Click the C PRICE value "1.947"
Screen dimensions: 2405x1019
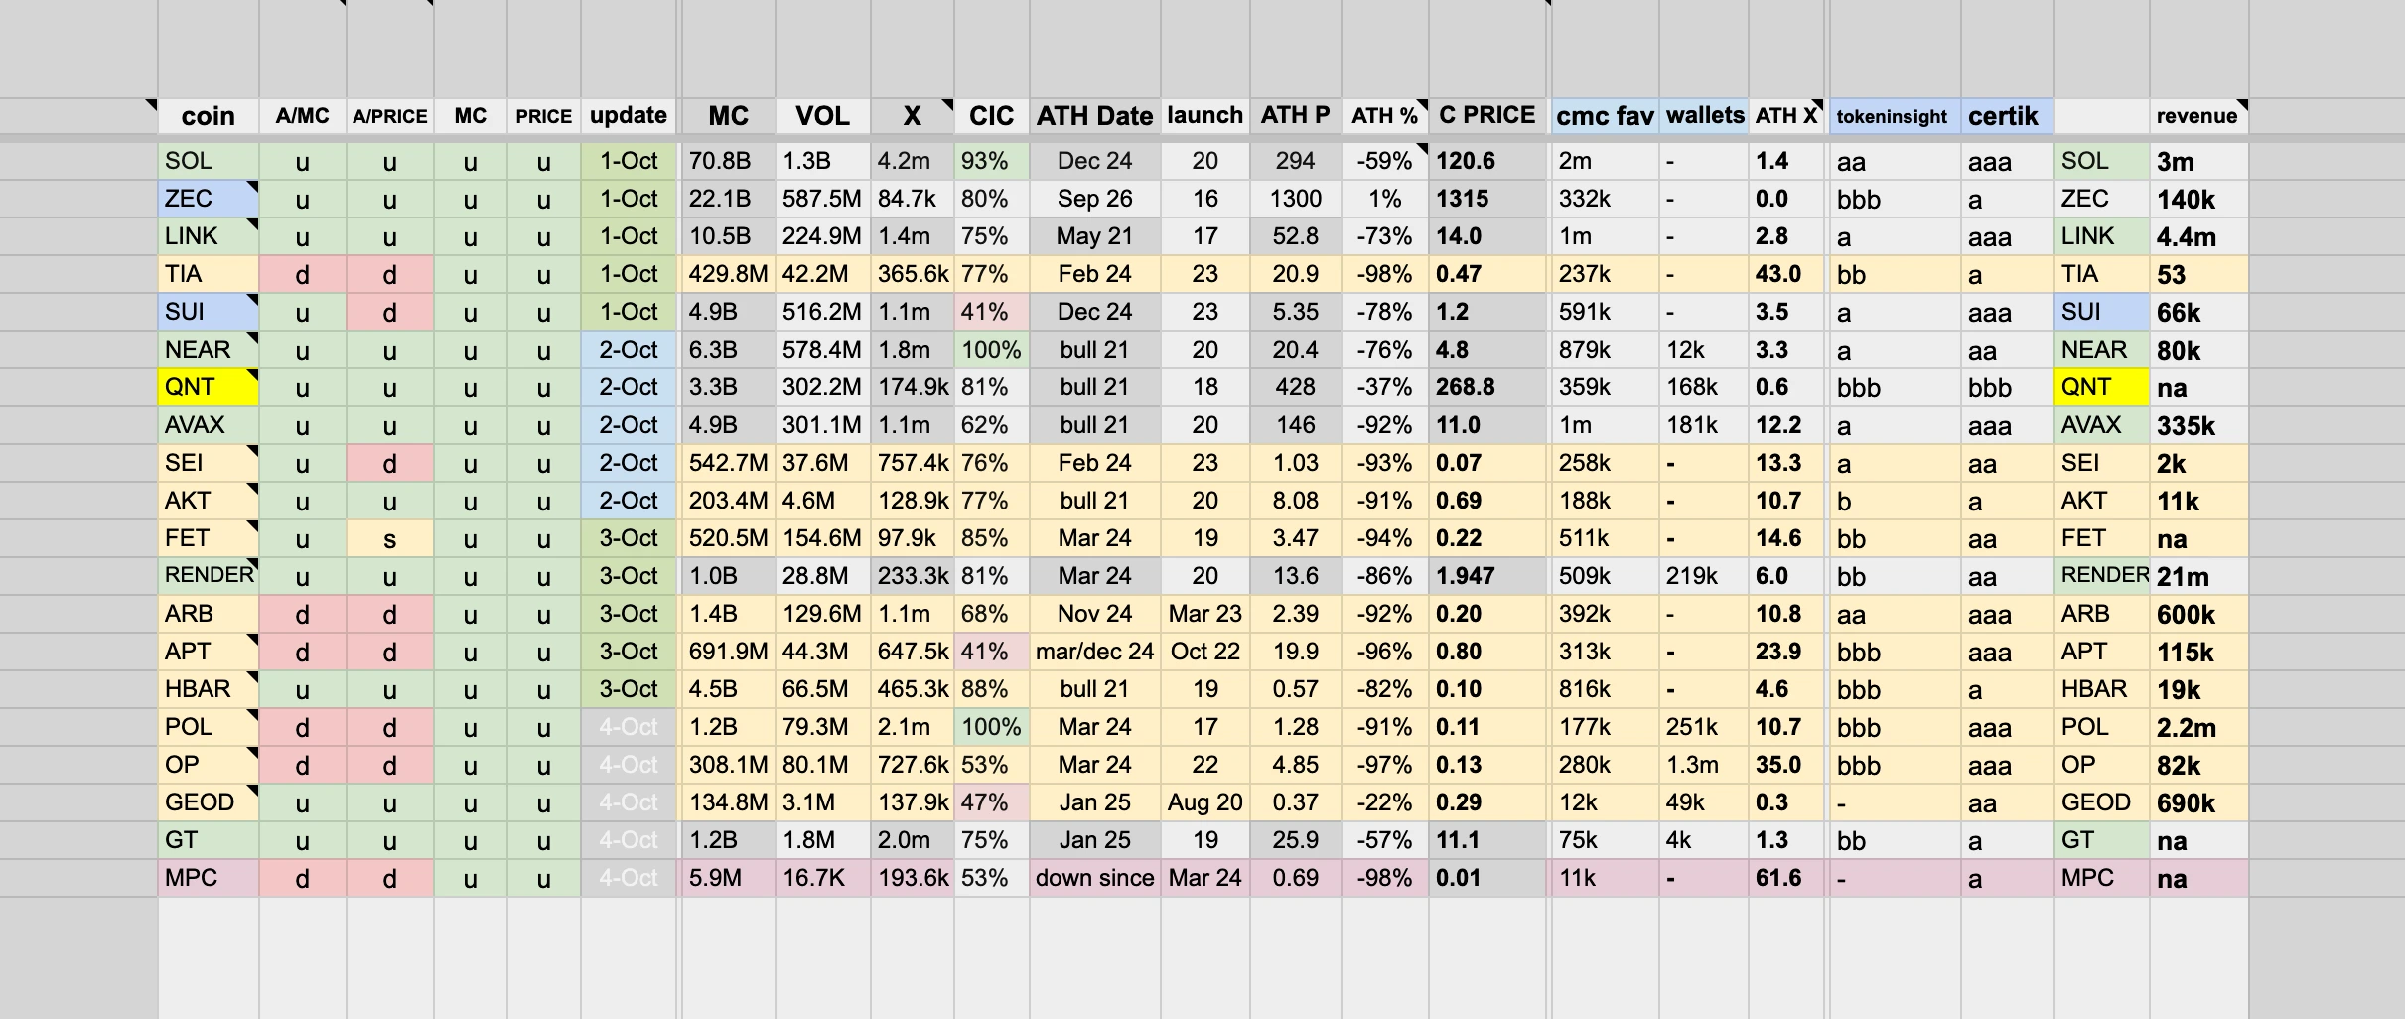1487,576
